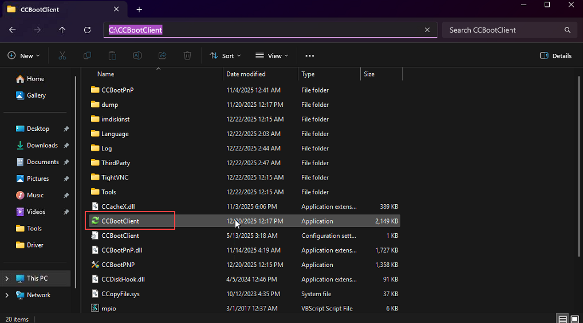Image resolution: width=583 pixels, height=323 pixels.
Task: Open the See more ellipsis menu
Action: point(310,55)
